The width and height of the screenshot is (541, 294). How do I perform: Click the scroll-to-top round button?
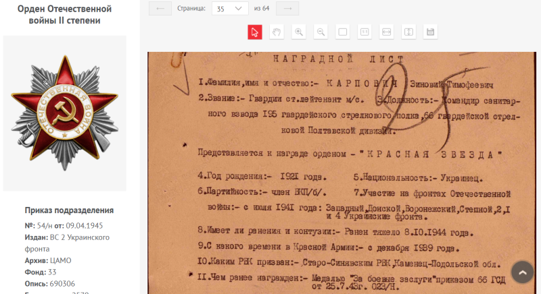pos(522,272)
